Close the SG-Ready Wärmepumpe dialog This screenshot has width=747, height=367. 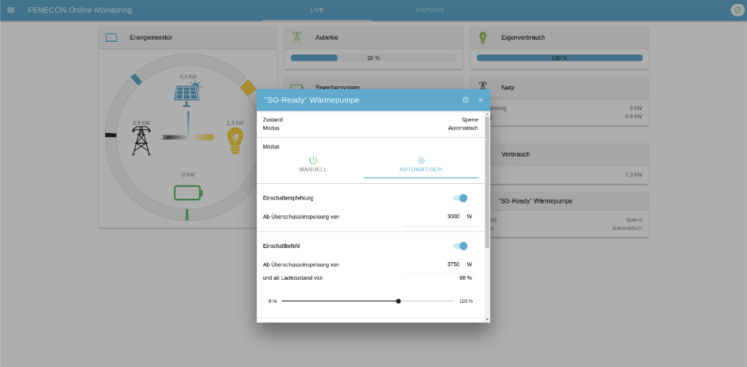[x=481, y=99]
